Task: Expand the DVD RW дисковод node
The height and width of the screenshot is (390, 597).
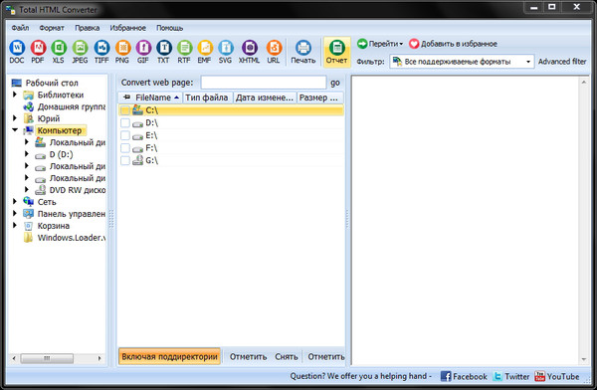Action: [27, 189]
